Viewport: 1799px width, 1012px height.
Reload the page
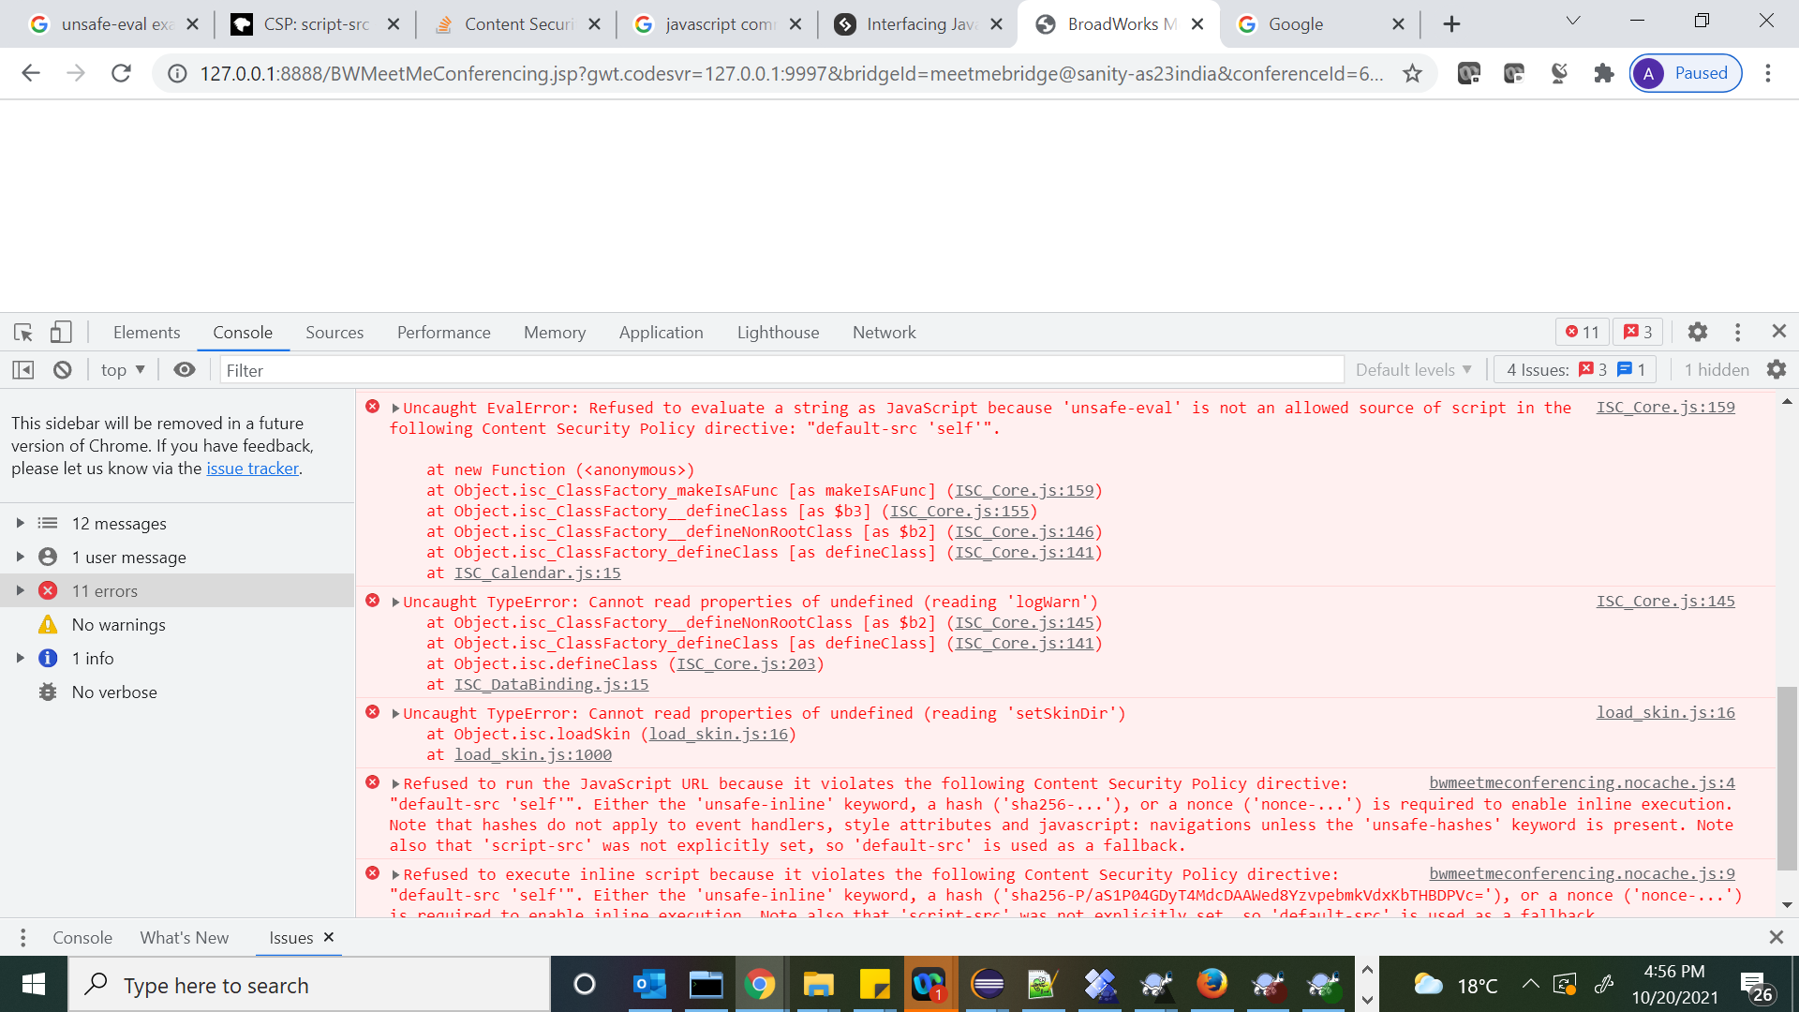(x=121, y=73)
